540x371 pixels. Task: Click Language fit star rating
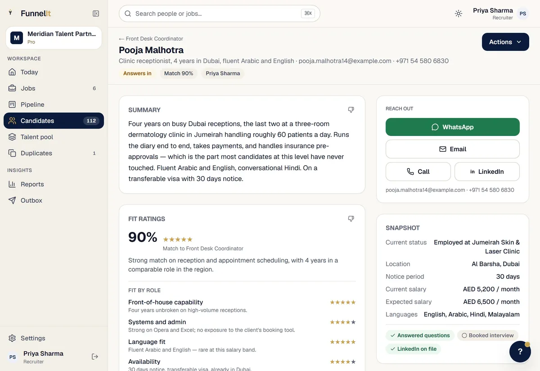pyautogui.click(x=343, y=342)
